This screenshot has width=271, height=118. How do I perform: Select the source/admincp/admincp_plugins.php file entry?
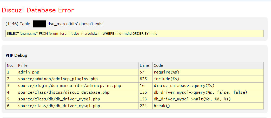pos(58,79)
